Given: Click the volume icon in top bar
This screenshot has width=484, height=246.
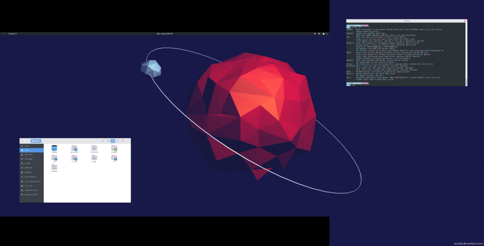Looking at the screenshot, I should [x=319, y=33].
